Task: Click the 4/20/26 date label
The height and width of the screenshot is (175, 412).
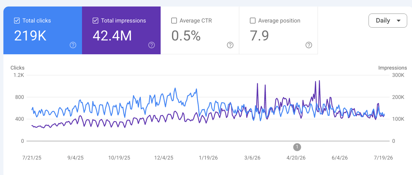Action: pyautogui.click(x=296, y=158)
